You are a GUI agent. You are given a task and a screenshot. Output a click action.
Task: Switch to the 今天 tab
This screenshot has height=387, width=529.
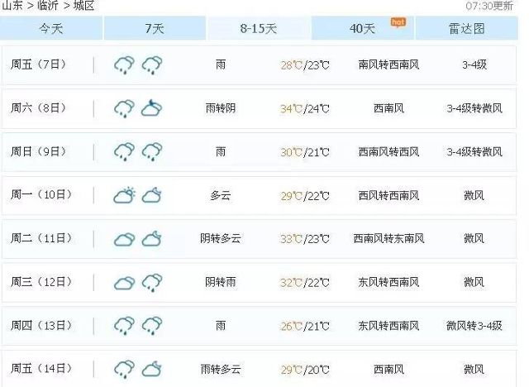tap(51, 28)
